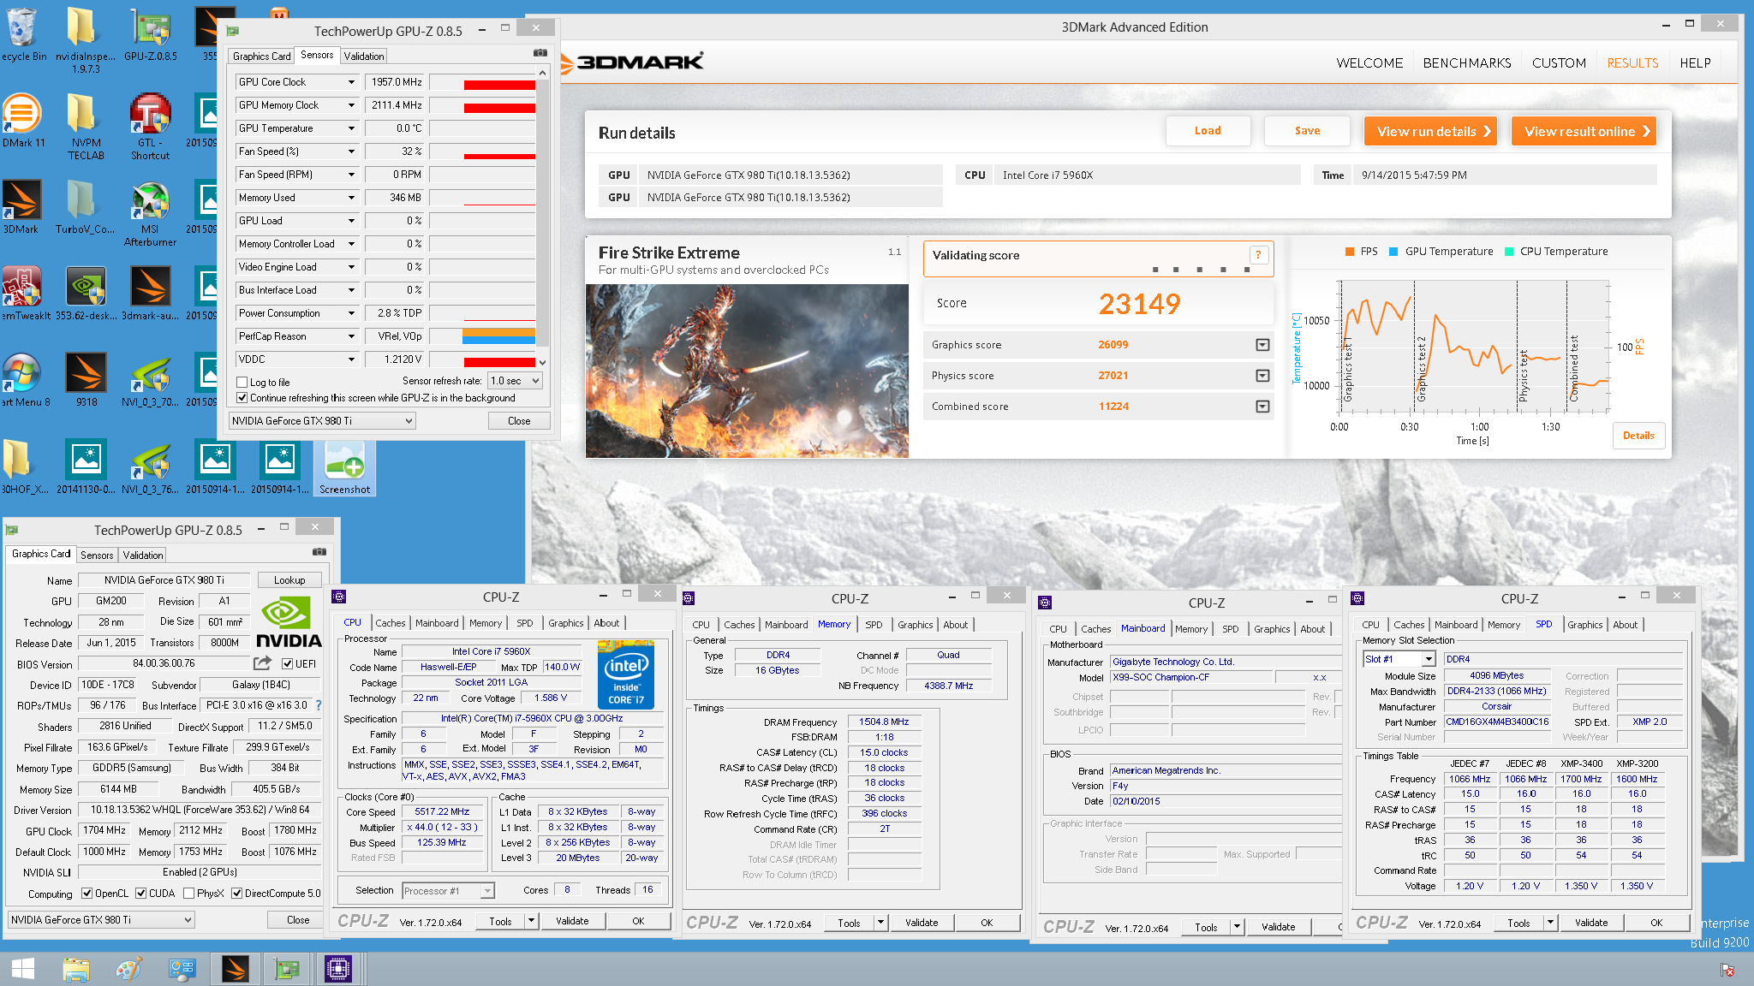Image resolution: width=1754 pixels, height=986 pixels.
Task: Expand the Graphics score details
Action: (x=1262, y=345)
